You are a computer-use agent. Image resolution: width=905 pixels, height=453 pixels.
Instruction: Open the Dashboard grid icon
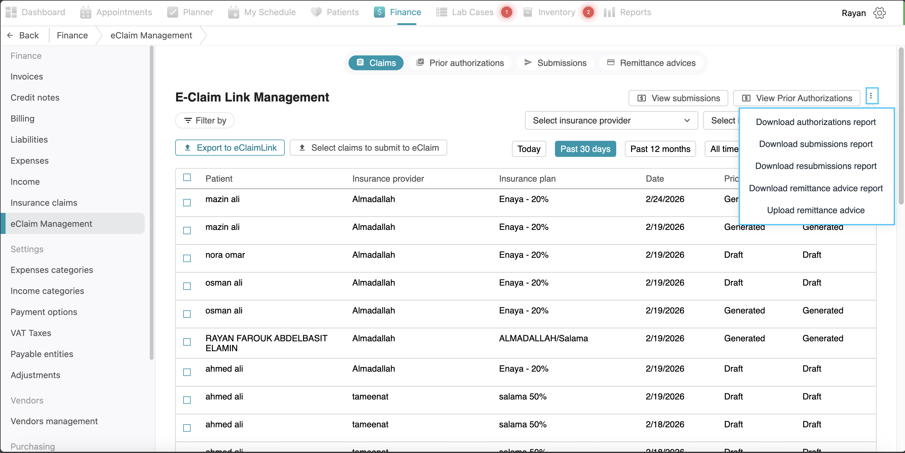[x=11, y=12]
